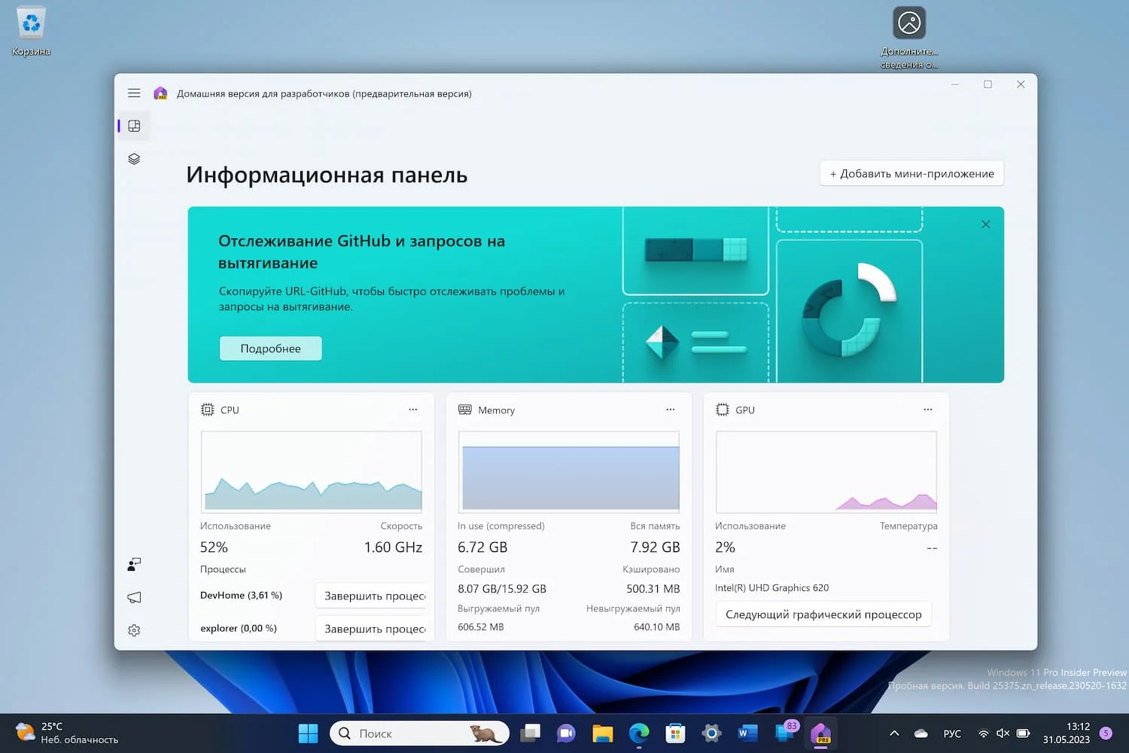Image resolution: width=1129 pixels, height=753 pixels.
Task: Open the feedback megaphone icon
Action: point(134,597)
